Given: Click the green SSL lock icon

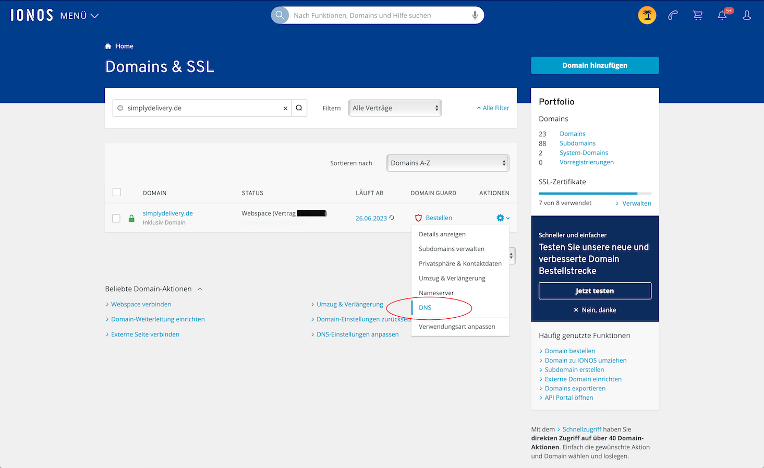Looking at the screenshot, I should (x=131, y=218).
